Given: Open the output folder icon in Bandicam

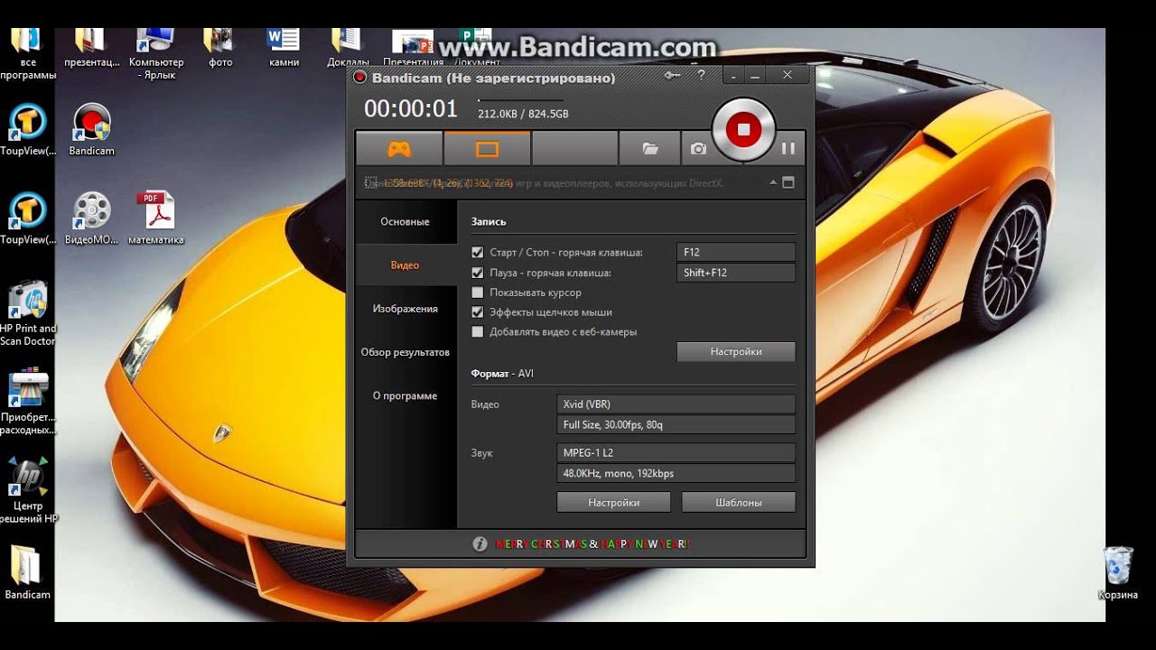Looking at the screenshot, I should [x=650, y=149].
